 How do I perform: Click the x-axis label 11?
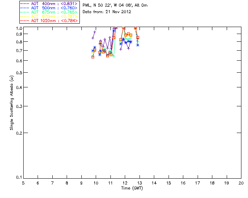click(110, 183)
